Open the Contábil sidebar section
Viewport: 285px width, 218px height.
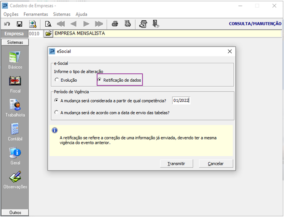(15, 132)
